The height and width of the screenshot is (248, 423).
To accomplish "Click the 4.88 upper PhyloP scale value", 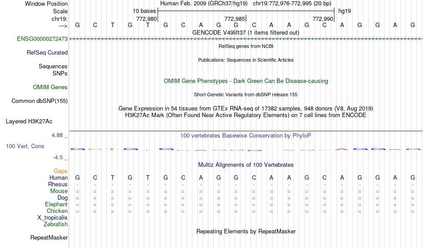I will tap(57, 135).
